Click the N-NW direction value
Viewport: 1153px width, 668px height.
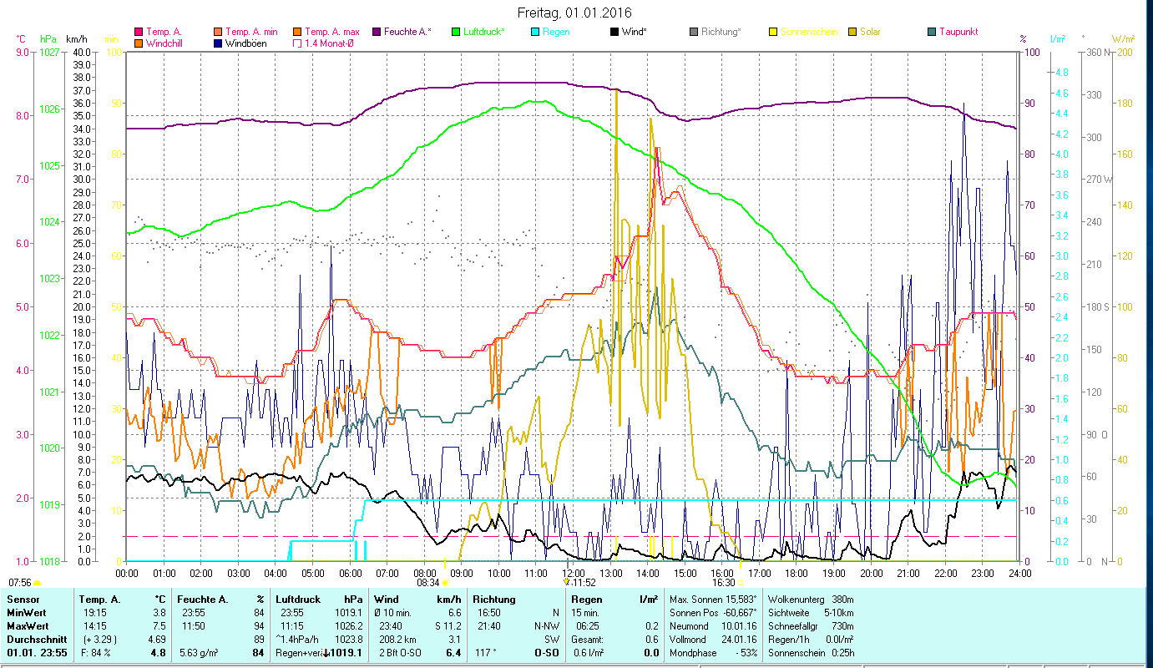click(x=547, y=626)
